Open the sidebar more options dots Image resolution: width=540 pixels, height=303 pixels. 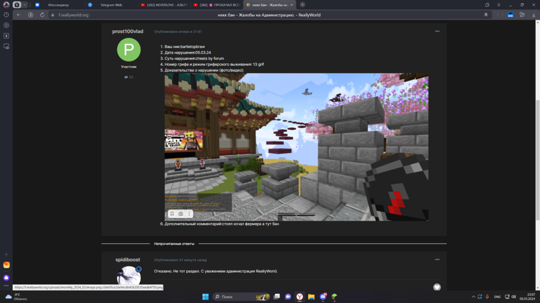pyautogui.click(x=6, y=285)
